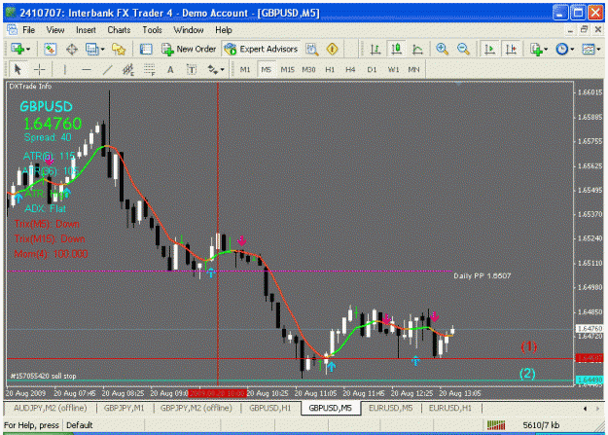Select the vertical line drawing tool

tap(65, 69)
